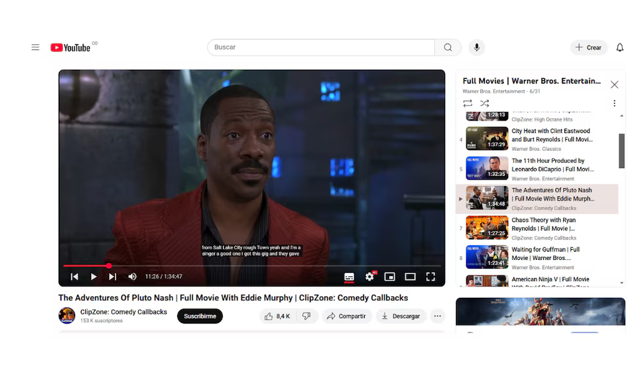The image size is (637, 389).
Task: Click the search magnifier button
Action: [x=448, y=48]
